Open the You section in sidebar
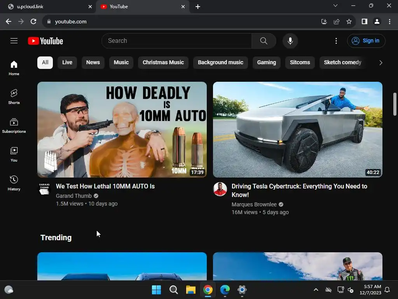 pyautogui.click(x=14, y=154)
